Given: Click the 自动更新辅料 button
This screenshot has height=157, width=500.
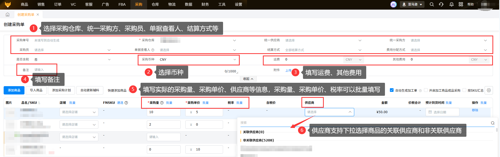Looking at the screenshot, I should click(x=90, y=90).
